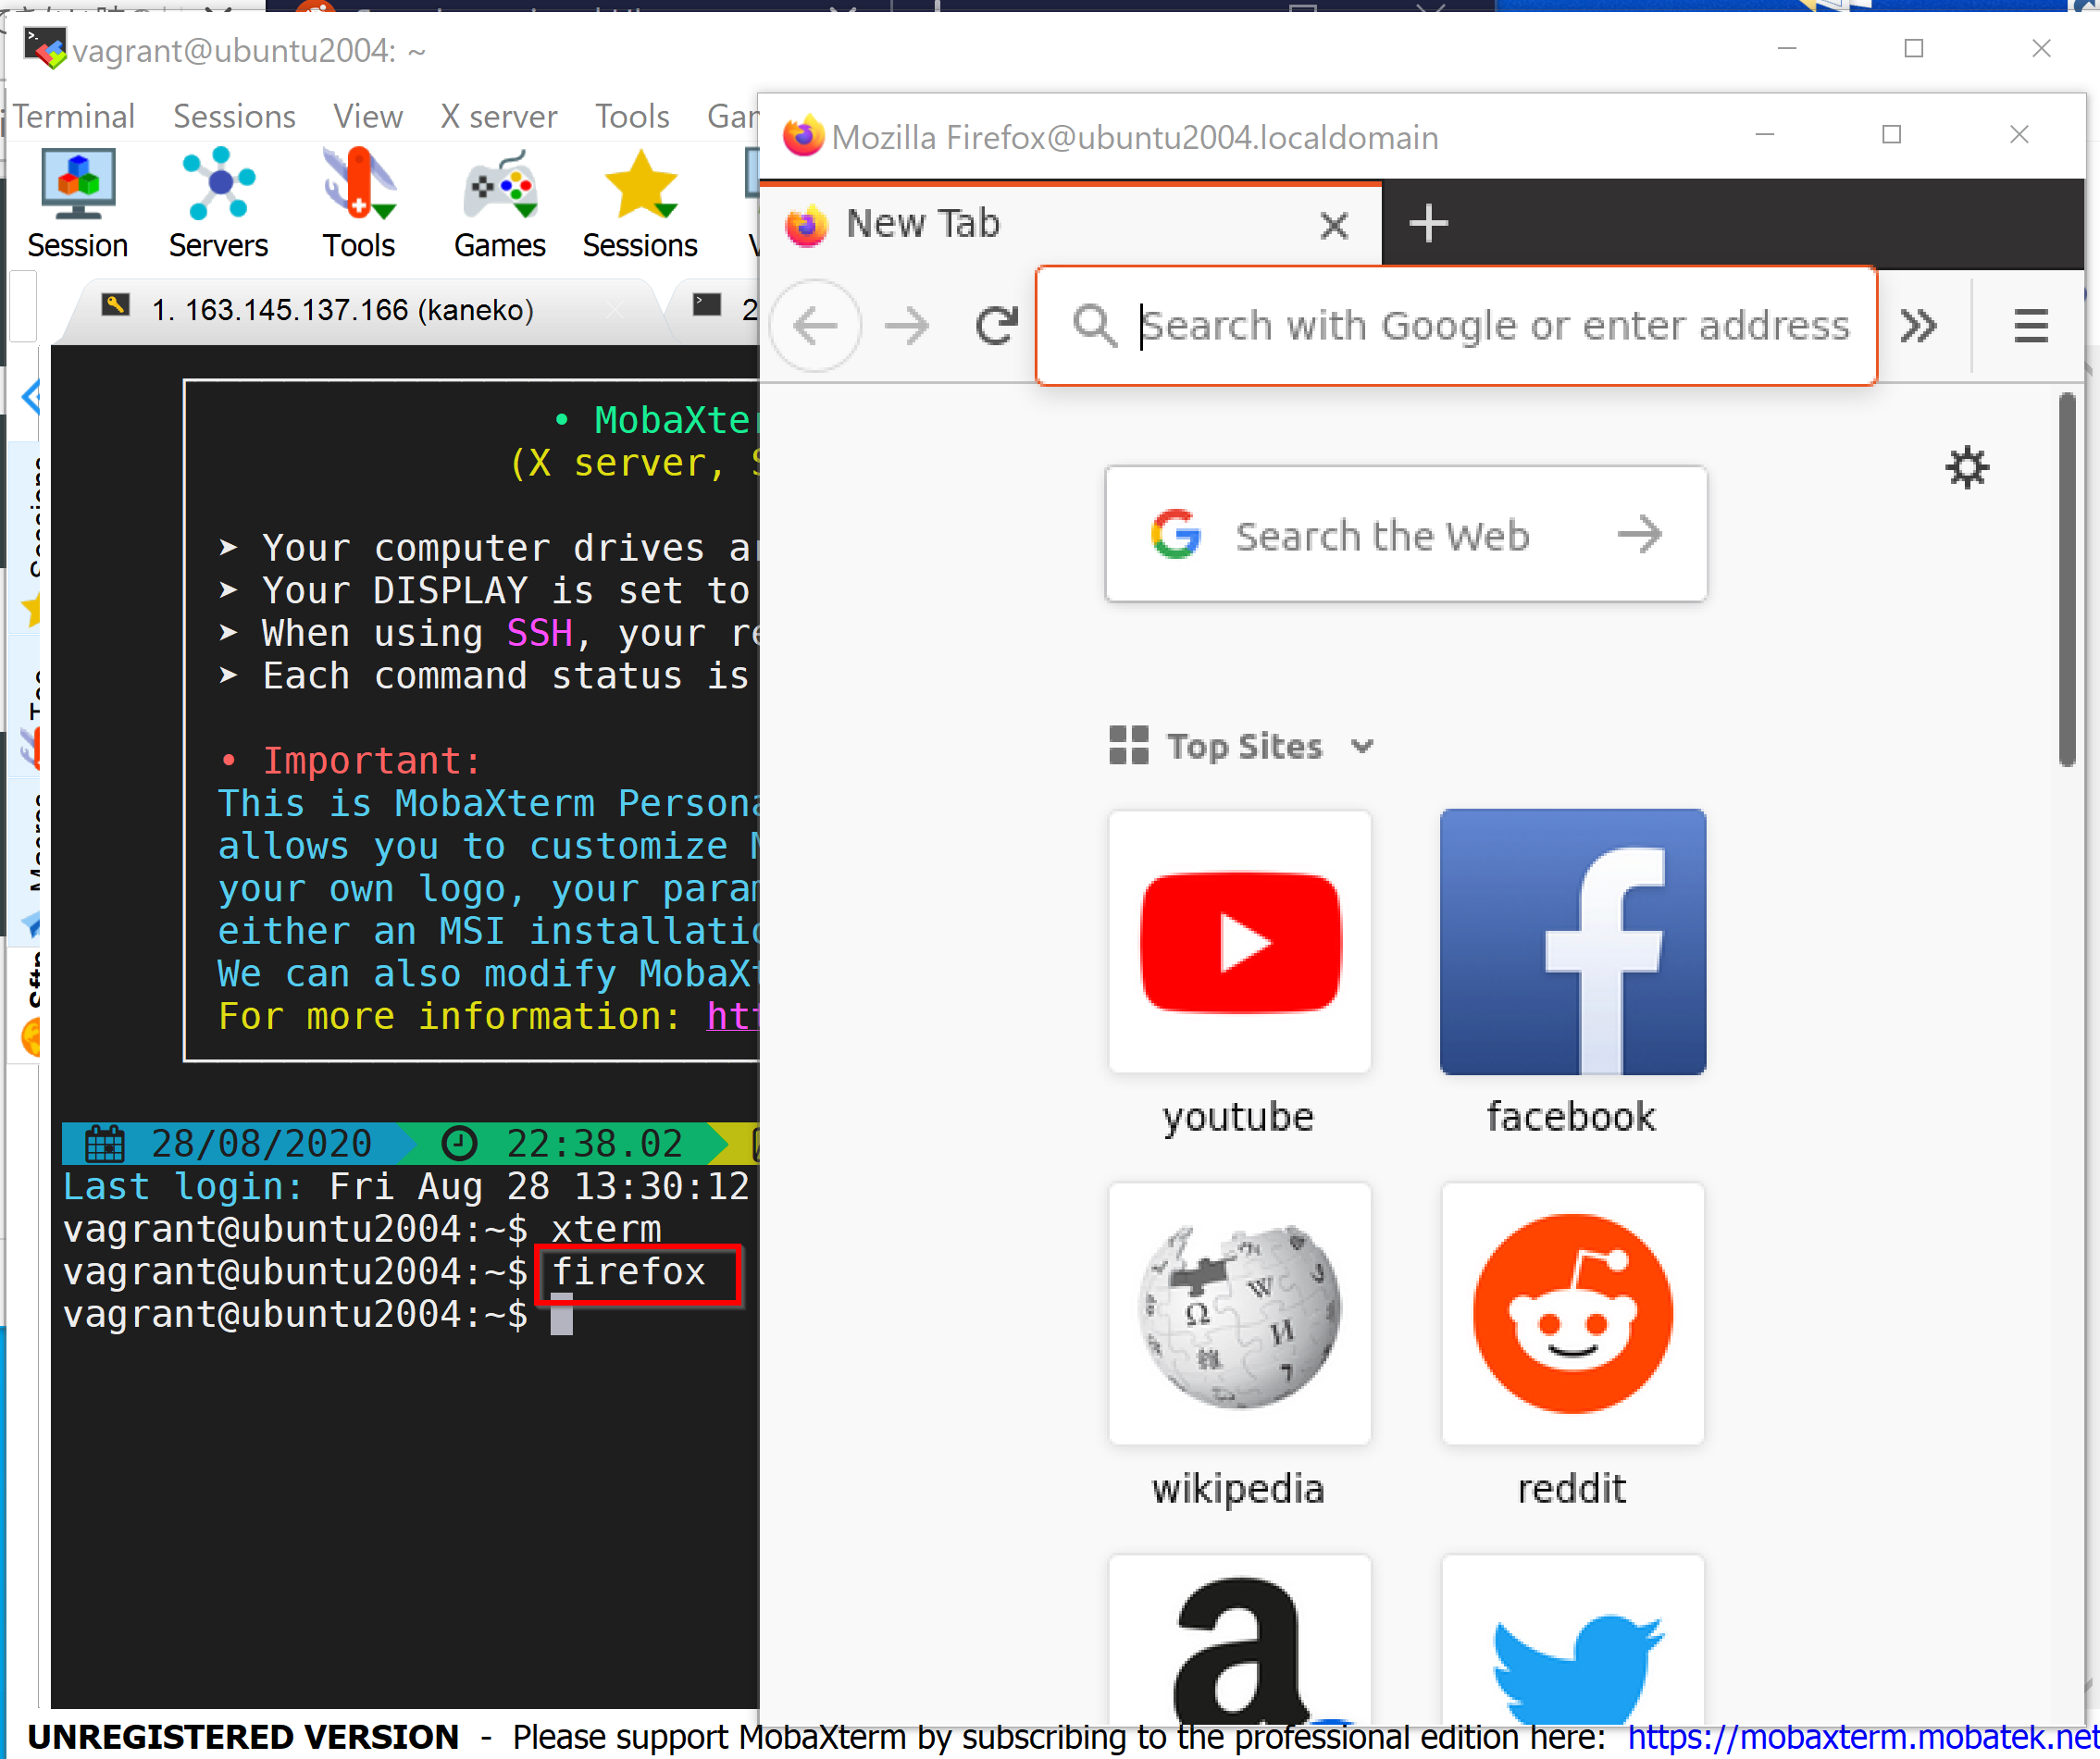Screen dimensions: 2100x1759
Task: Open the twitter top site tile
Action: pos(1572,1640)
